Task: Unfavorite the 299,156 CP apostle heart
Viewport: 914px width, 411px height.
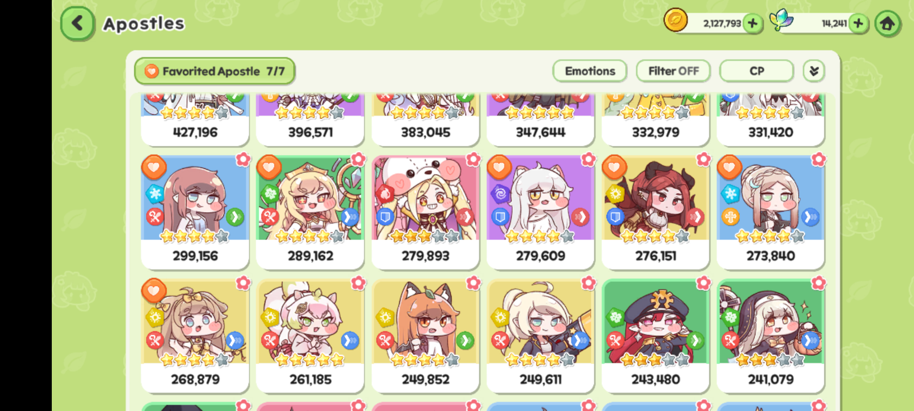Action: tap(154, 167)
